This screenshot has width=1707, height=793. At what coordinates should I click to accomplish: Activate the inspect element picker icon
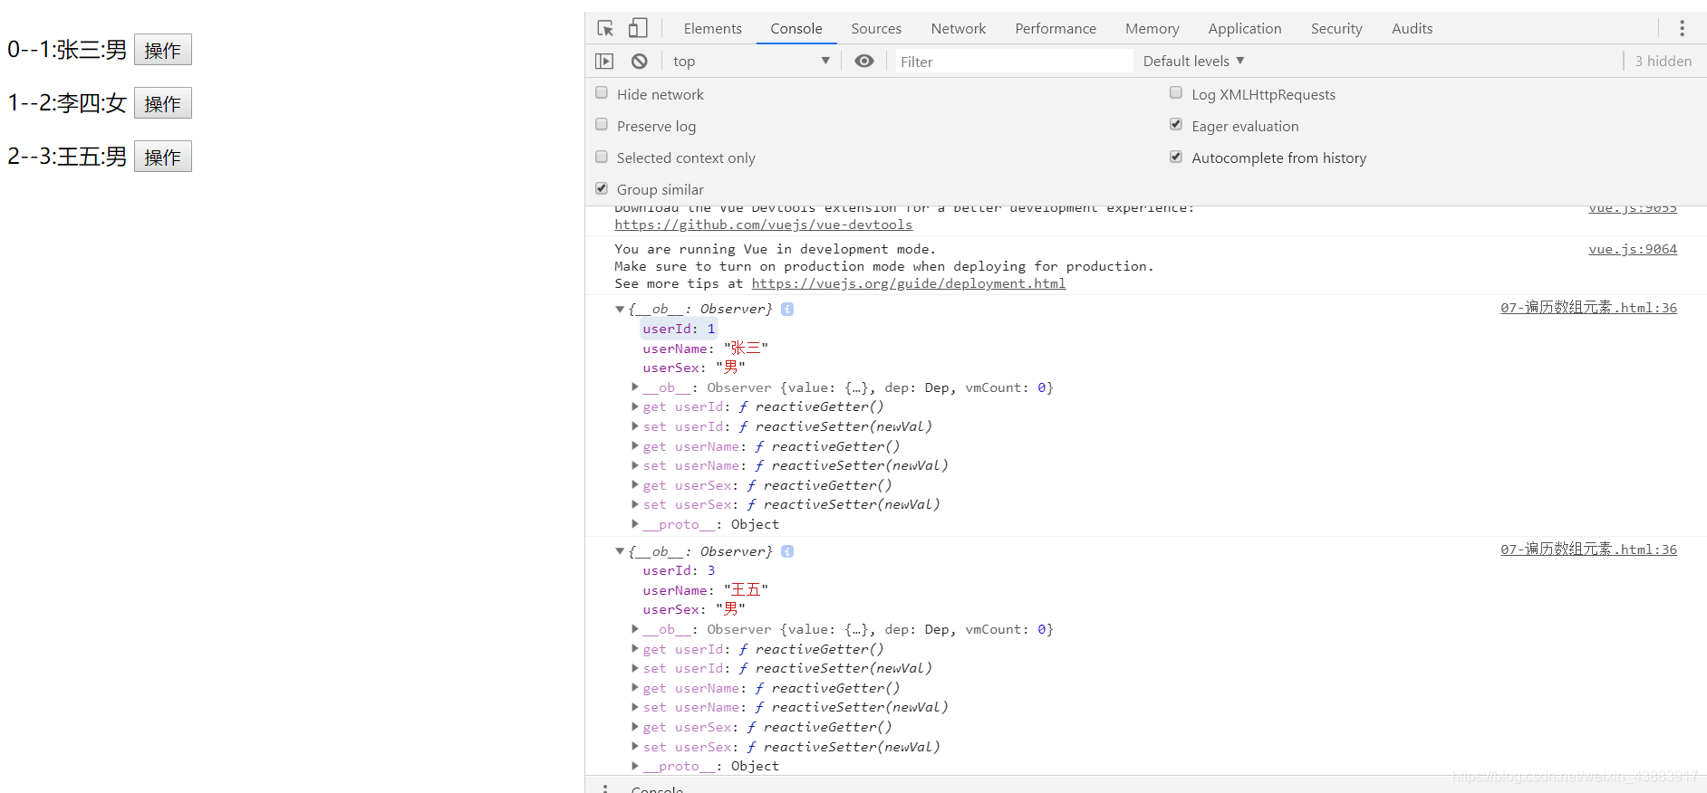click(x=605, y=28)
